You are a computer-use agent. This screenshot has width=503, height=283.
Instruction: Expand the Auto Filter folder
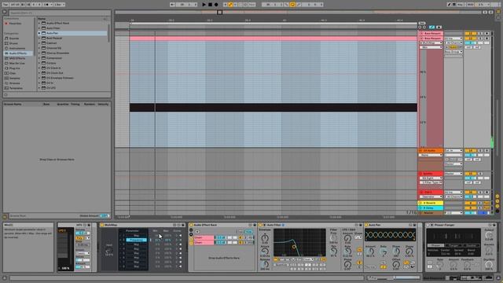(39, 28)
